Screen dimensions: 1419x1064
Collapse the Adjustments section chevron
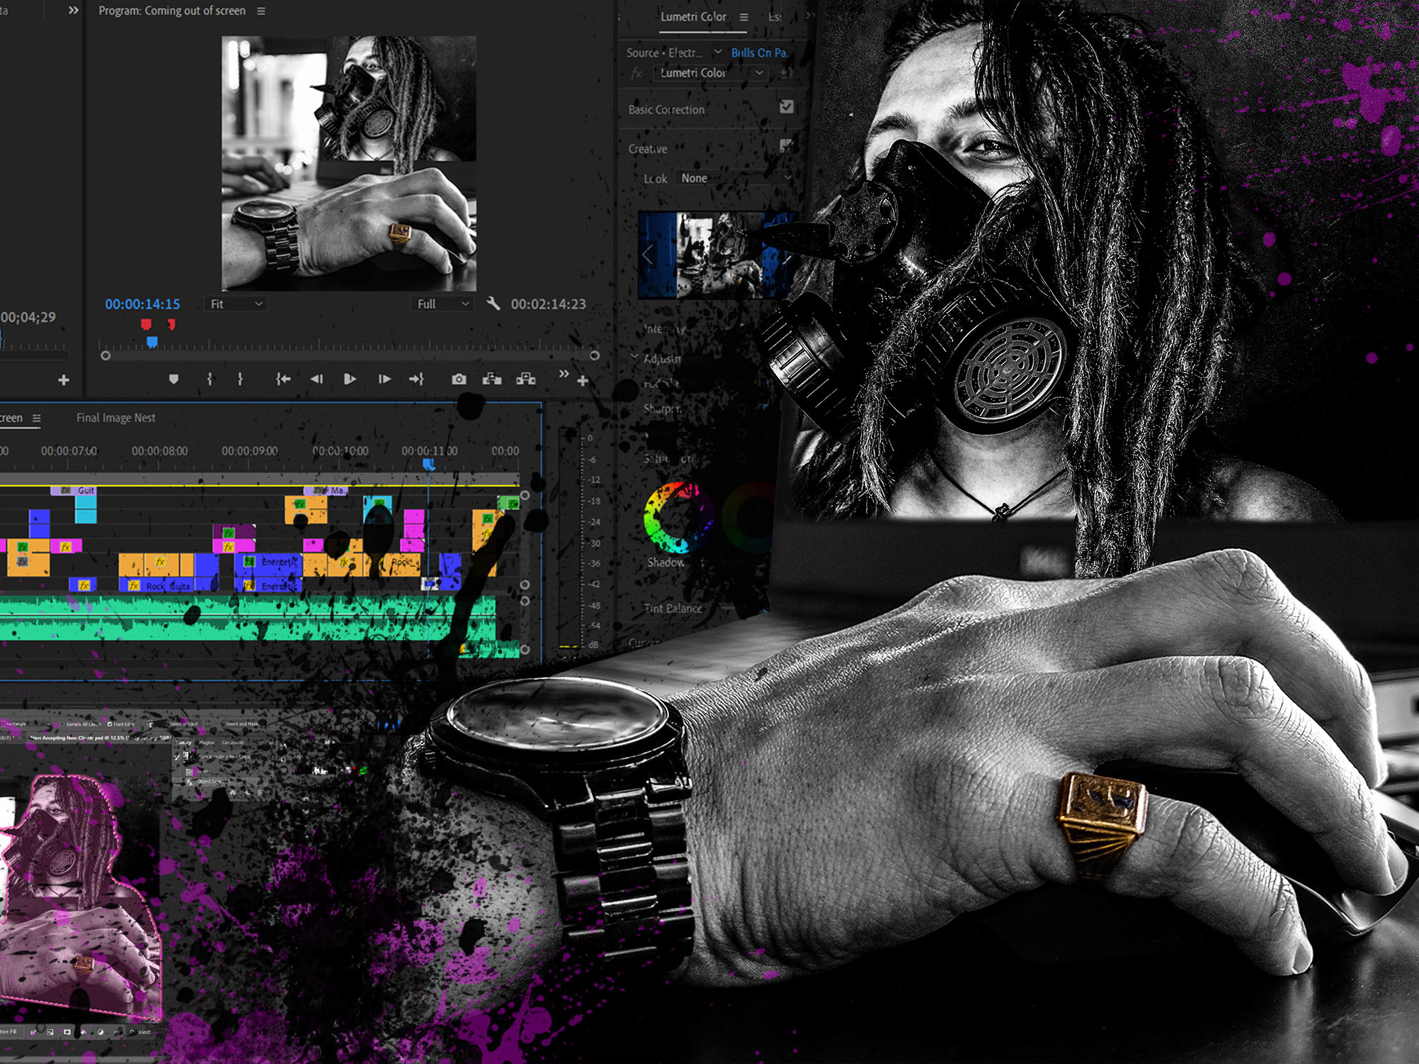click(x=634, y=357)
